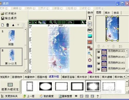Screen dimensions: 129x100
Task: Click 输出桌历 to export the calendar
Action: (x=9, y=18)
